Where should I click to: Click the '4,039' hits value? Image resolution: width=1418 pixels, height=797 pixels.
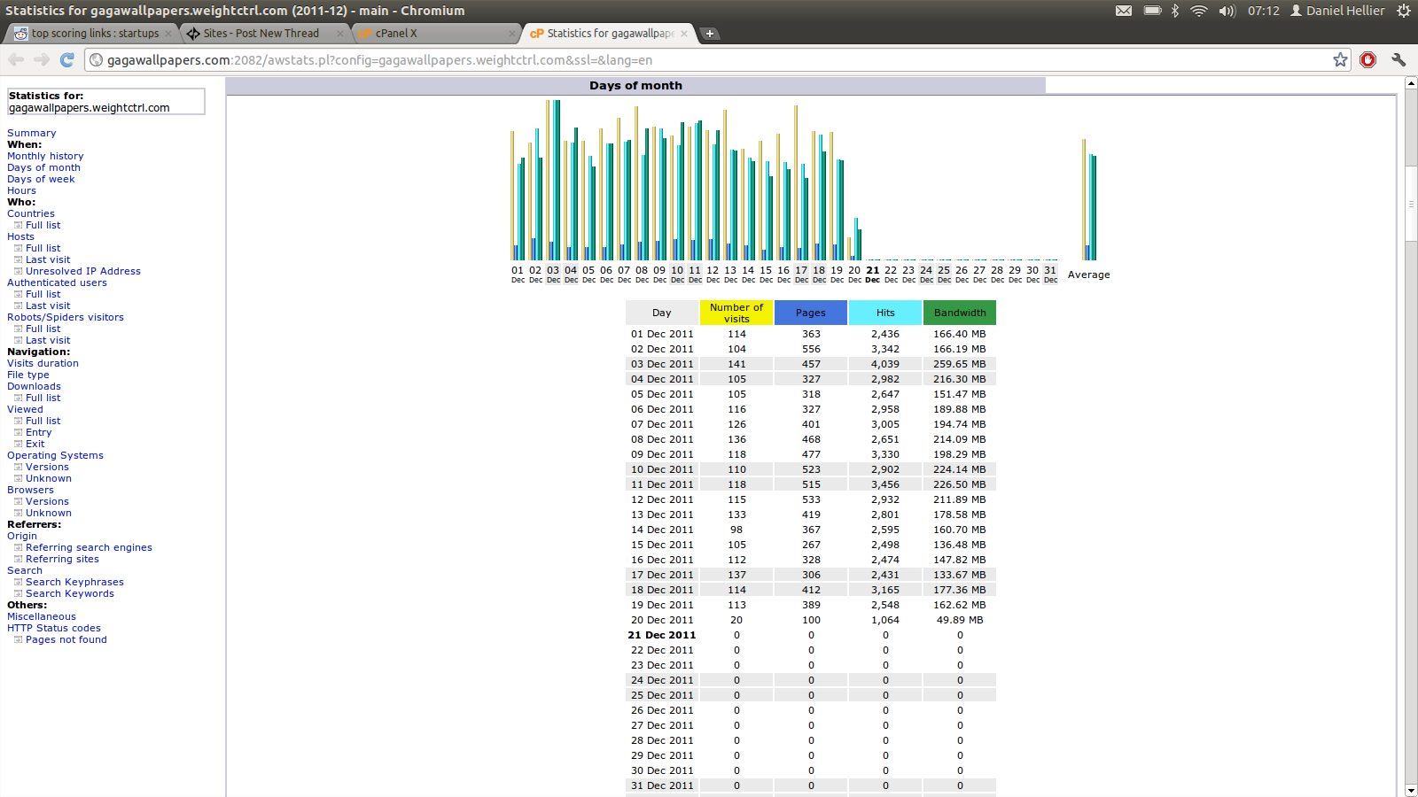(885, 364)
